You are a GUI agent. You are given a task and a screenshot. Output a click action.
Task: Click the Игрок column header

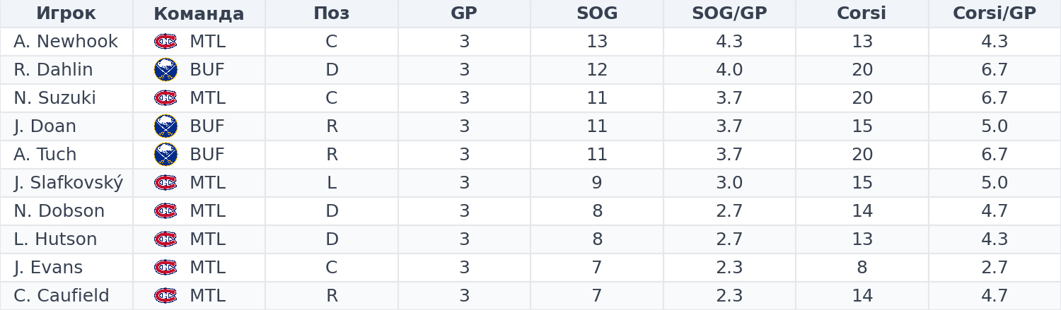click(66, 13)
